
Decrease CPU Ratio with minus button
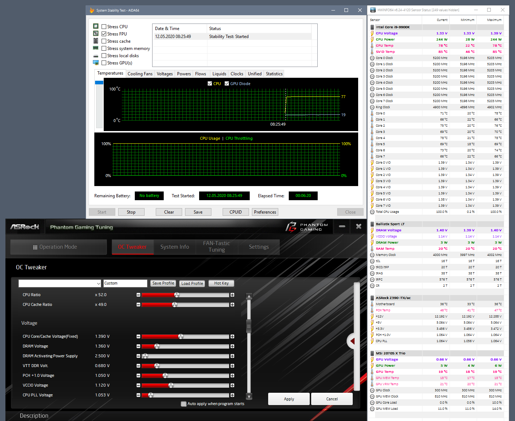(x=138, y=295)
